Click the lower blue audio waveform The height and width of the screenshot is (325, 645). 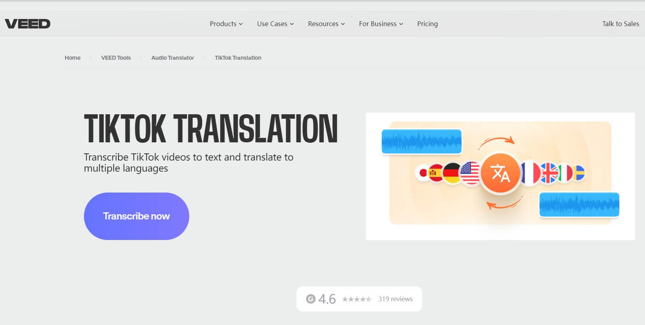click(x=579, y=204)
